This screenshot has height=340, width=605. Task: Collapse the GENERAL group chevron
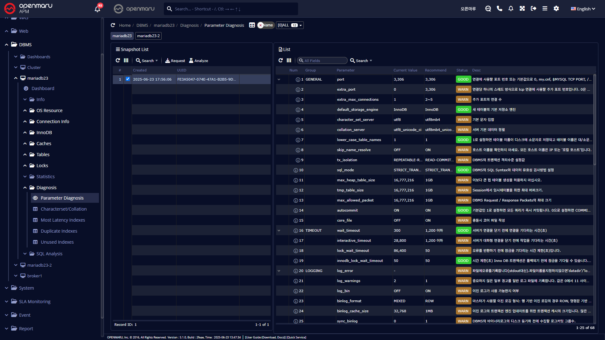[x=279, y=79]
